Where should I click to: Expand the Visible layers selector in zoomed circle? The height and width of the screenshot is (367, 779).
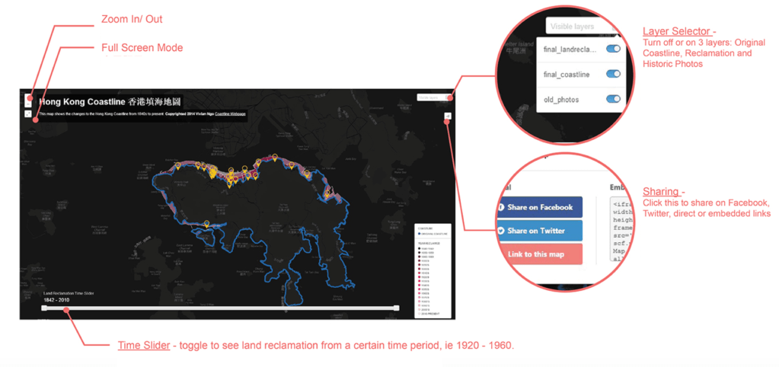[580, 26]
